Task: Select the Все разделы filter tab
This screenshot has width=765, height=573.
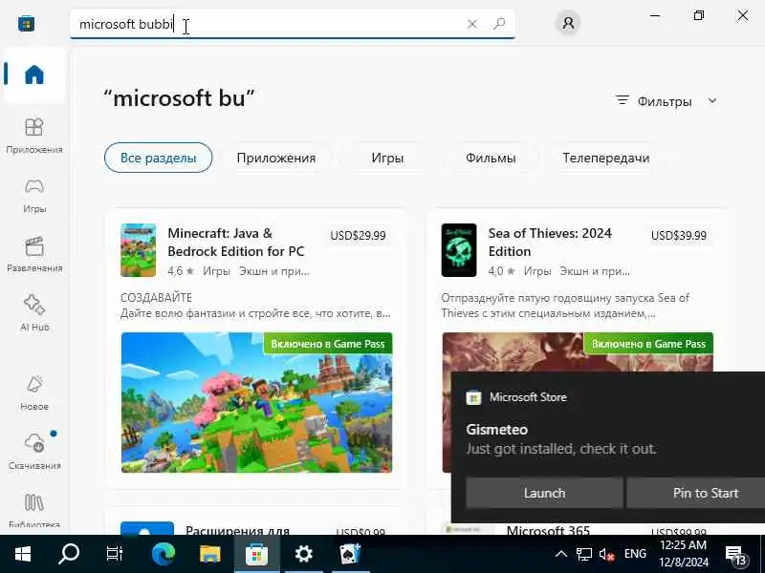Action: (x=158, y=158)
